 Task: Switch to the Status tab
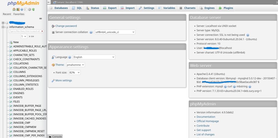click(92, 8)
